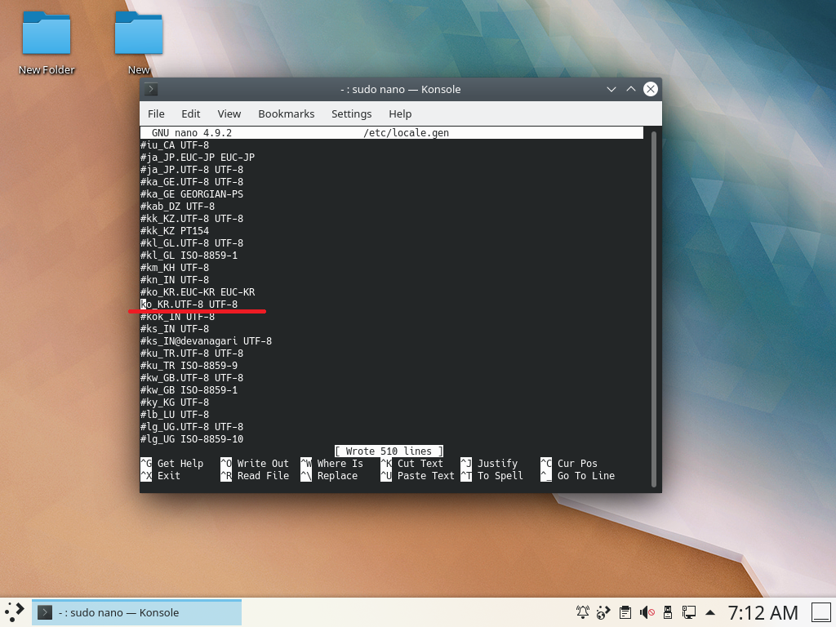Image resolution: width=836 pixels, height=627 pixels.
Task: Click the line #lb_LU UTF-8
Action: pos(175,415)
